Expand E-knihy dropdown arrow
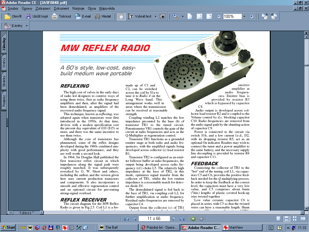The width and height of the screenshot is (309, 232). (27, 26)
